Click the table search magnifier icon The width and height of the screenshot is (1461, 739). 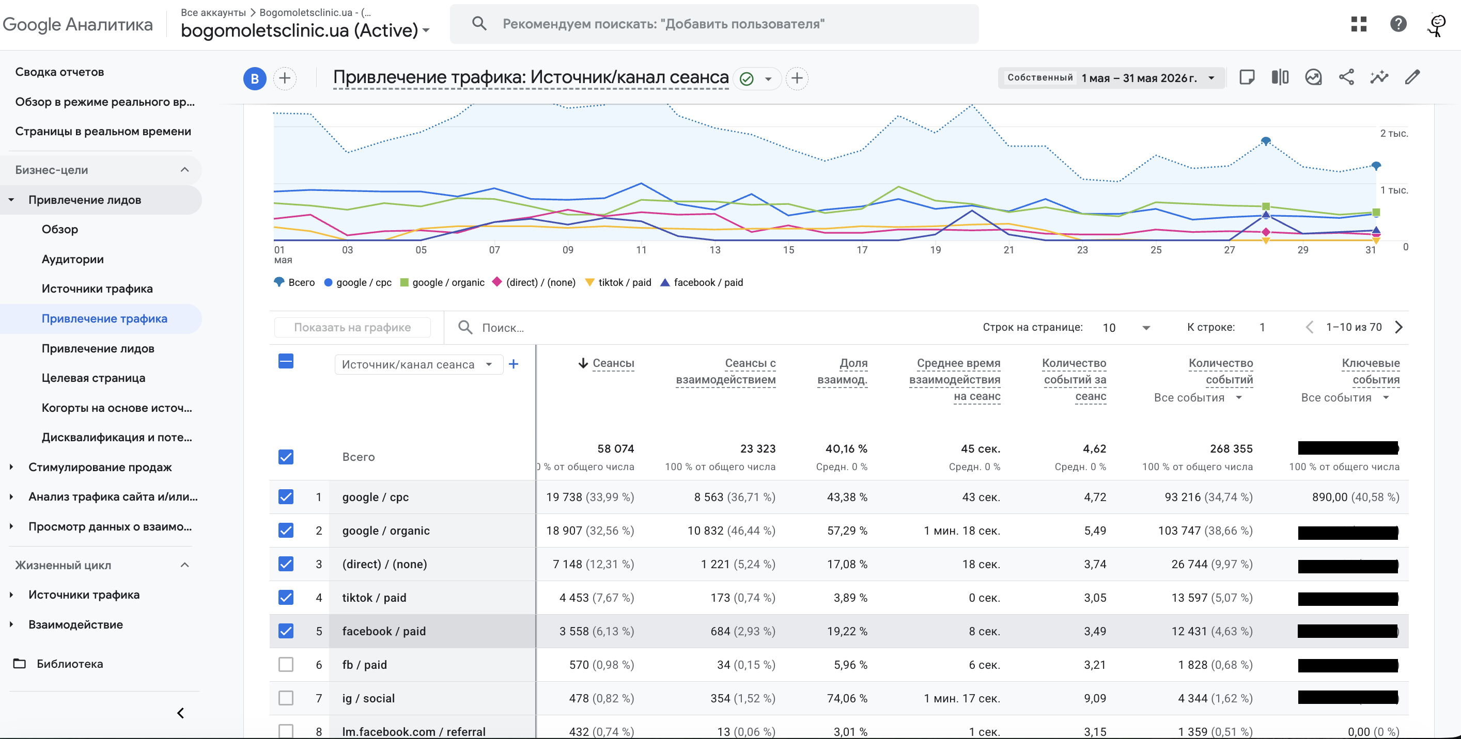[x=465, y=327]
